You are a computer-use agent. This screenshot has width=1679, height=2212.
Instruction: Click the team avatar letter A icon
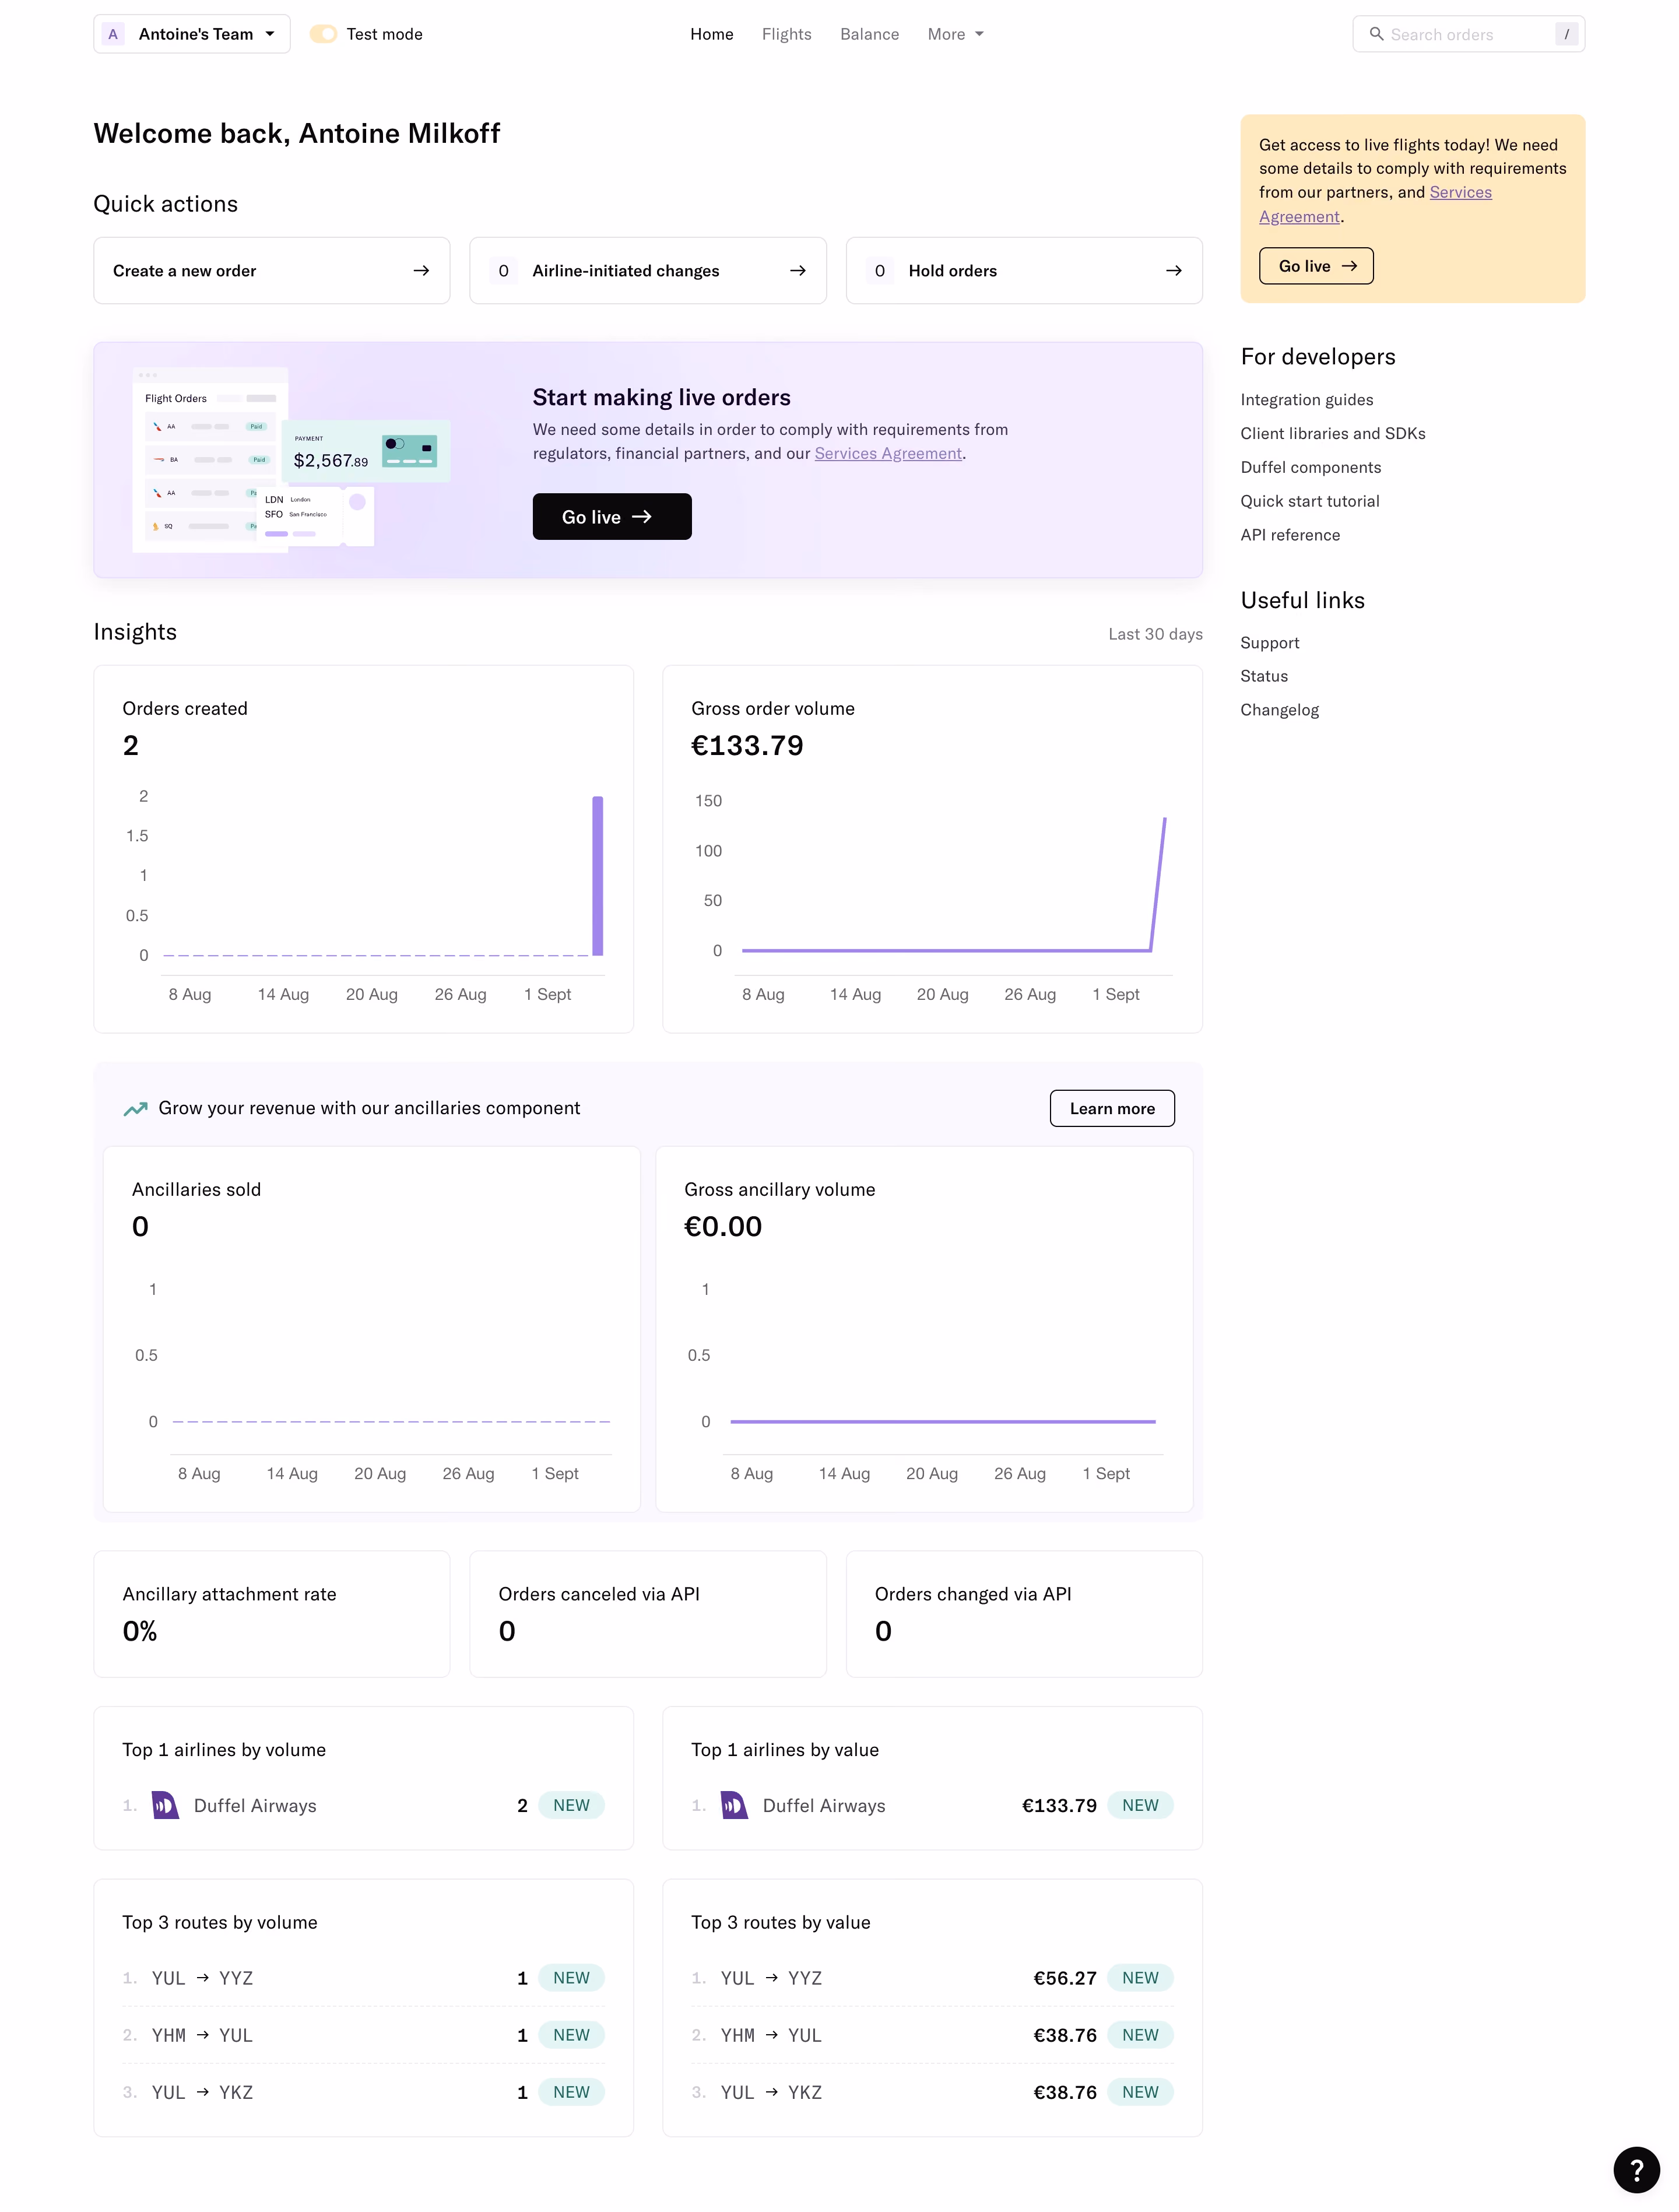(x=113, y=34)
